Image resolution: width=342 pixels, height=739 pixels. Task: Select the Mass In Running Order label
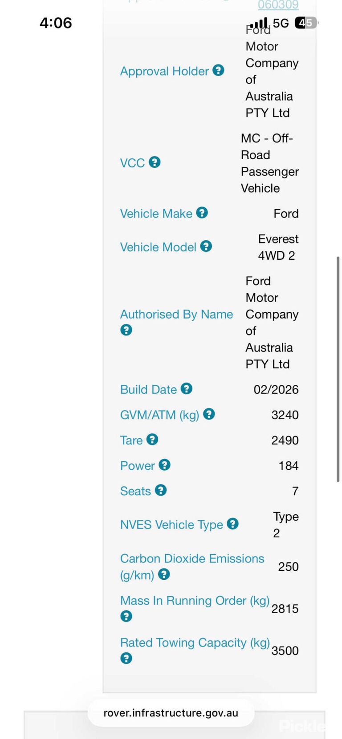[x=195, y=601]
